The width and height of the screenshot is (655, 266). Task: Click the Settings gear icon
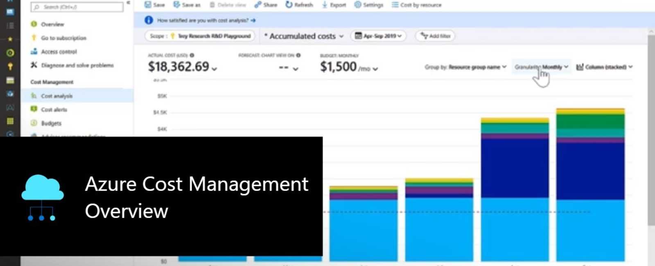(358, 5)
